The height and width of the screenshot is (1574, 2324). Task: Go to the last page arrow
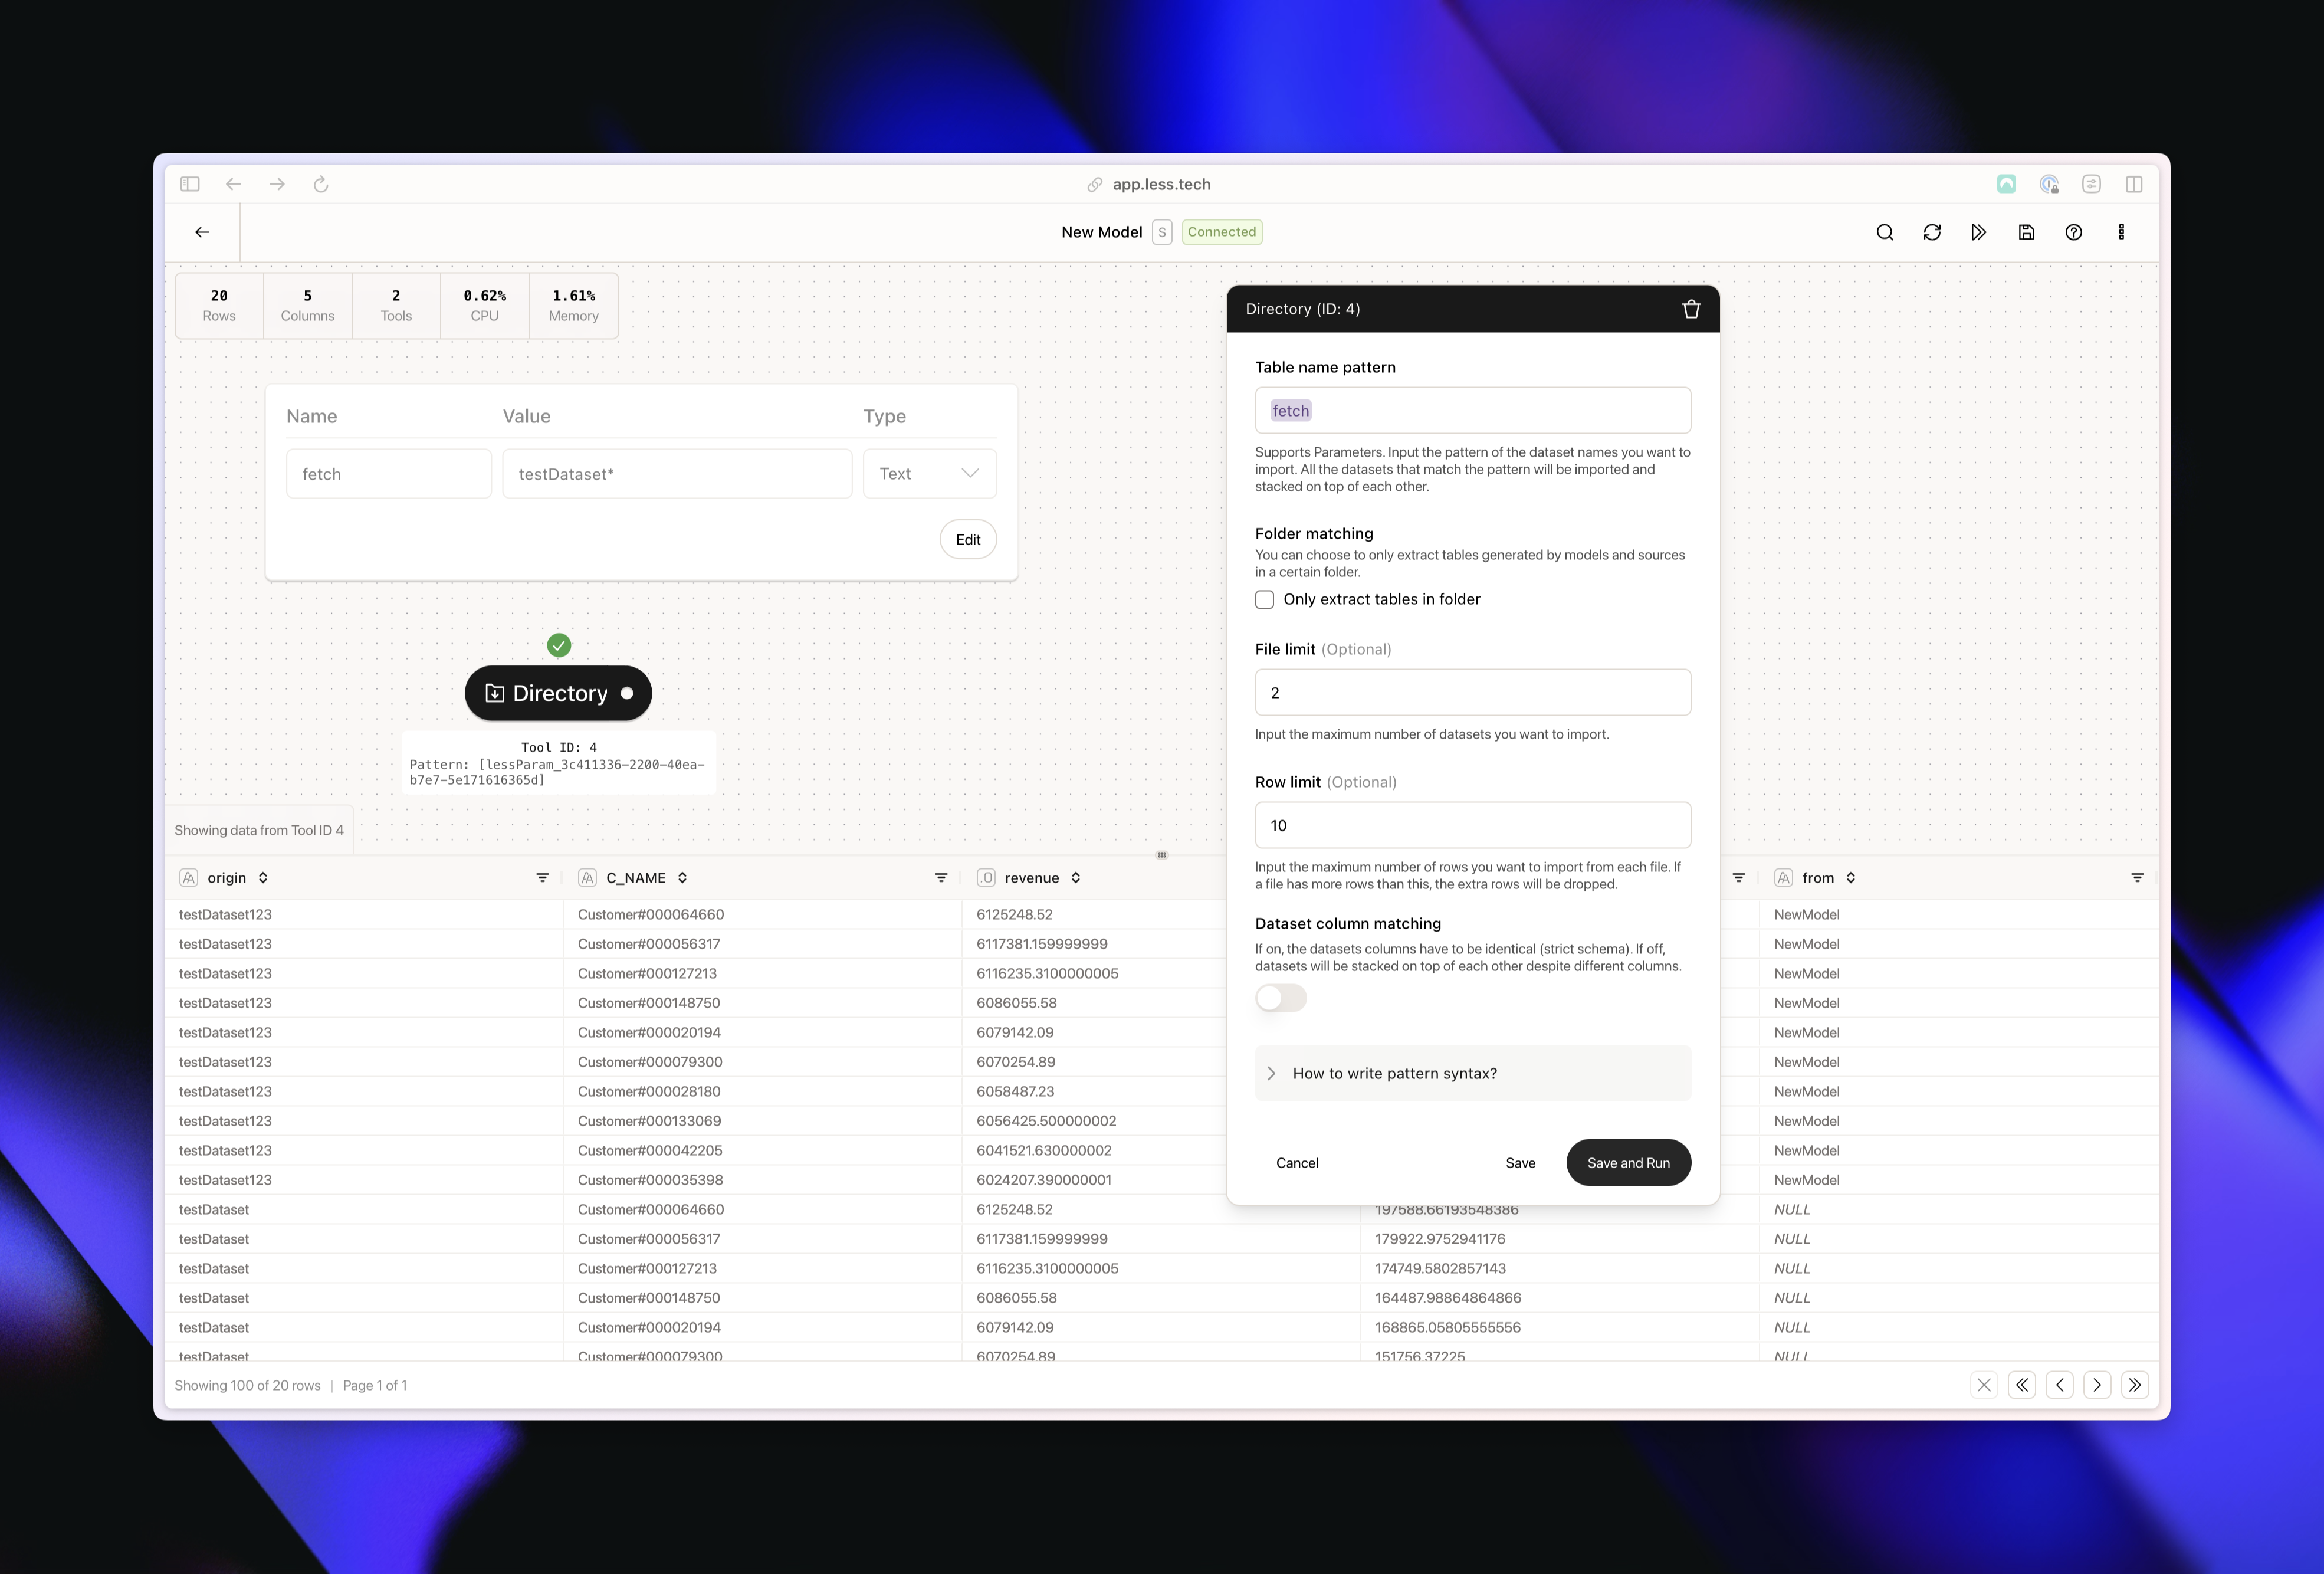click(2134, 1385)
